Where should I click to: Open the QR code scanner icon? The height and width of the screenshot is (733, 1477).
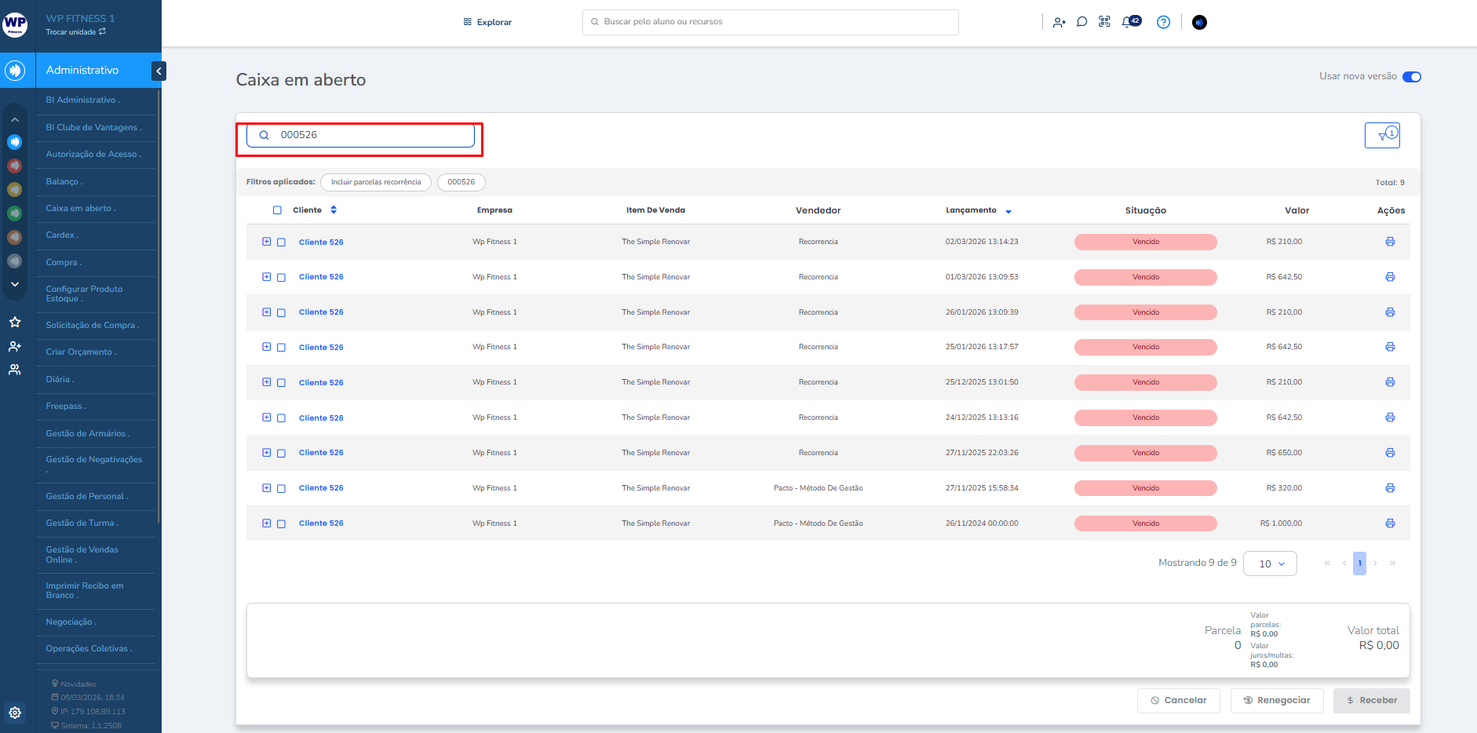1104,22
